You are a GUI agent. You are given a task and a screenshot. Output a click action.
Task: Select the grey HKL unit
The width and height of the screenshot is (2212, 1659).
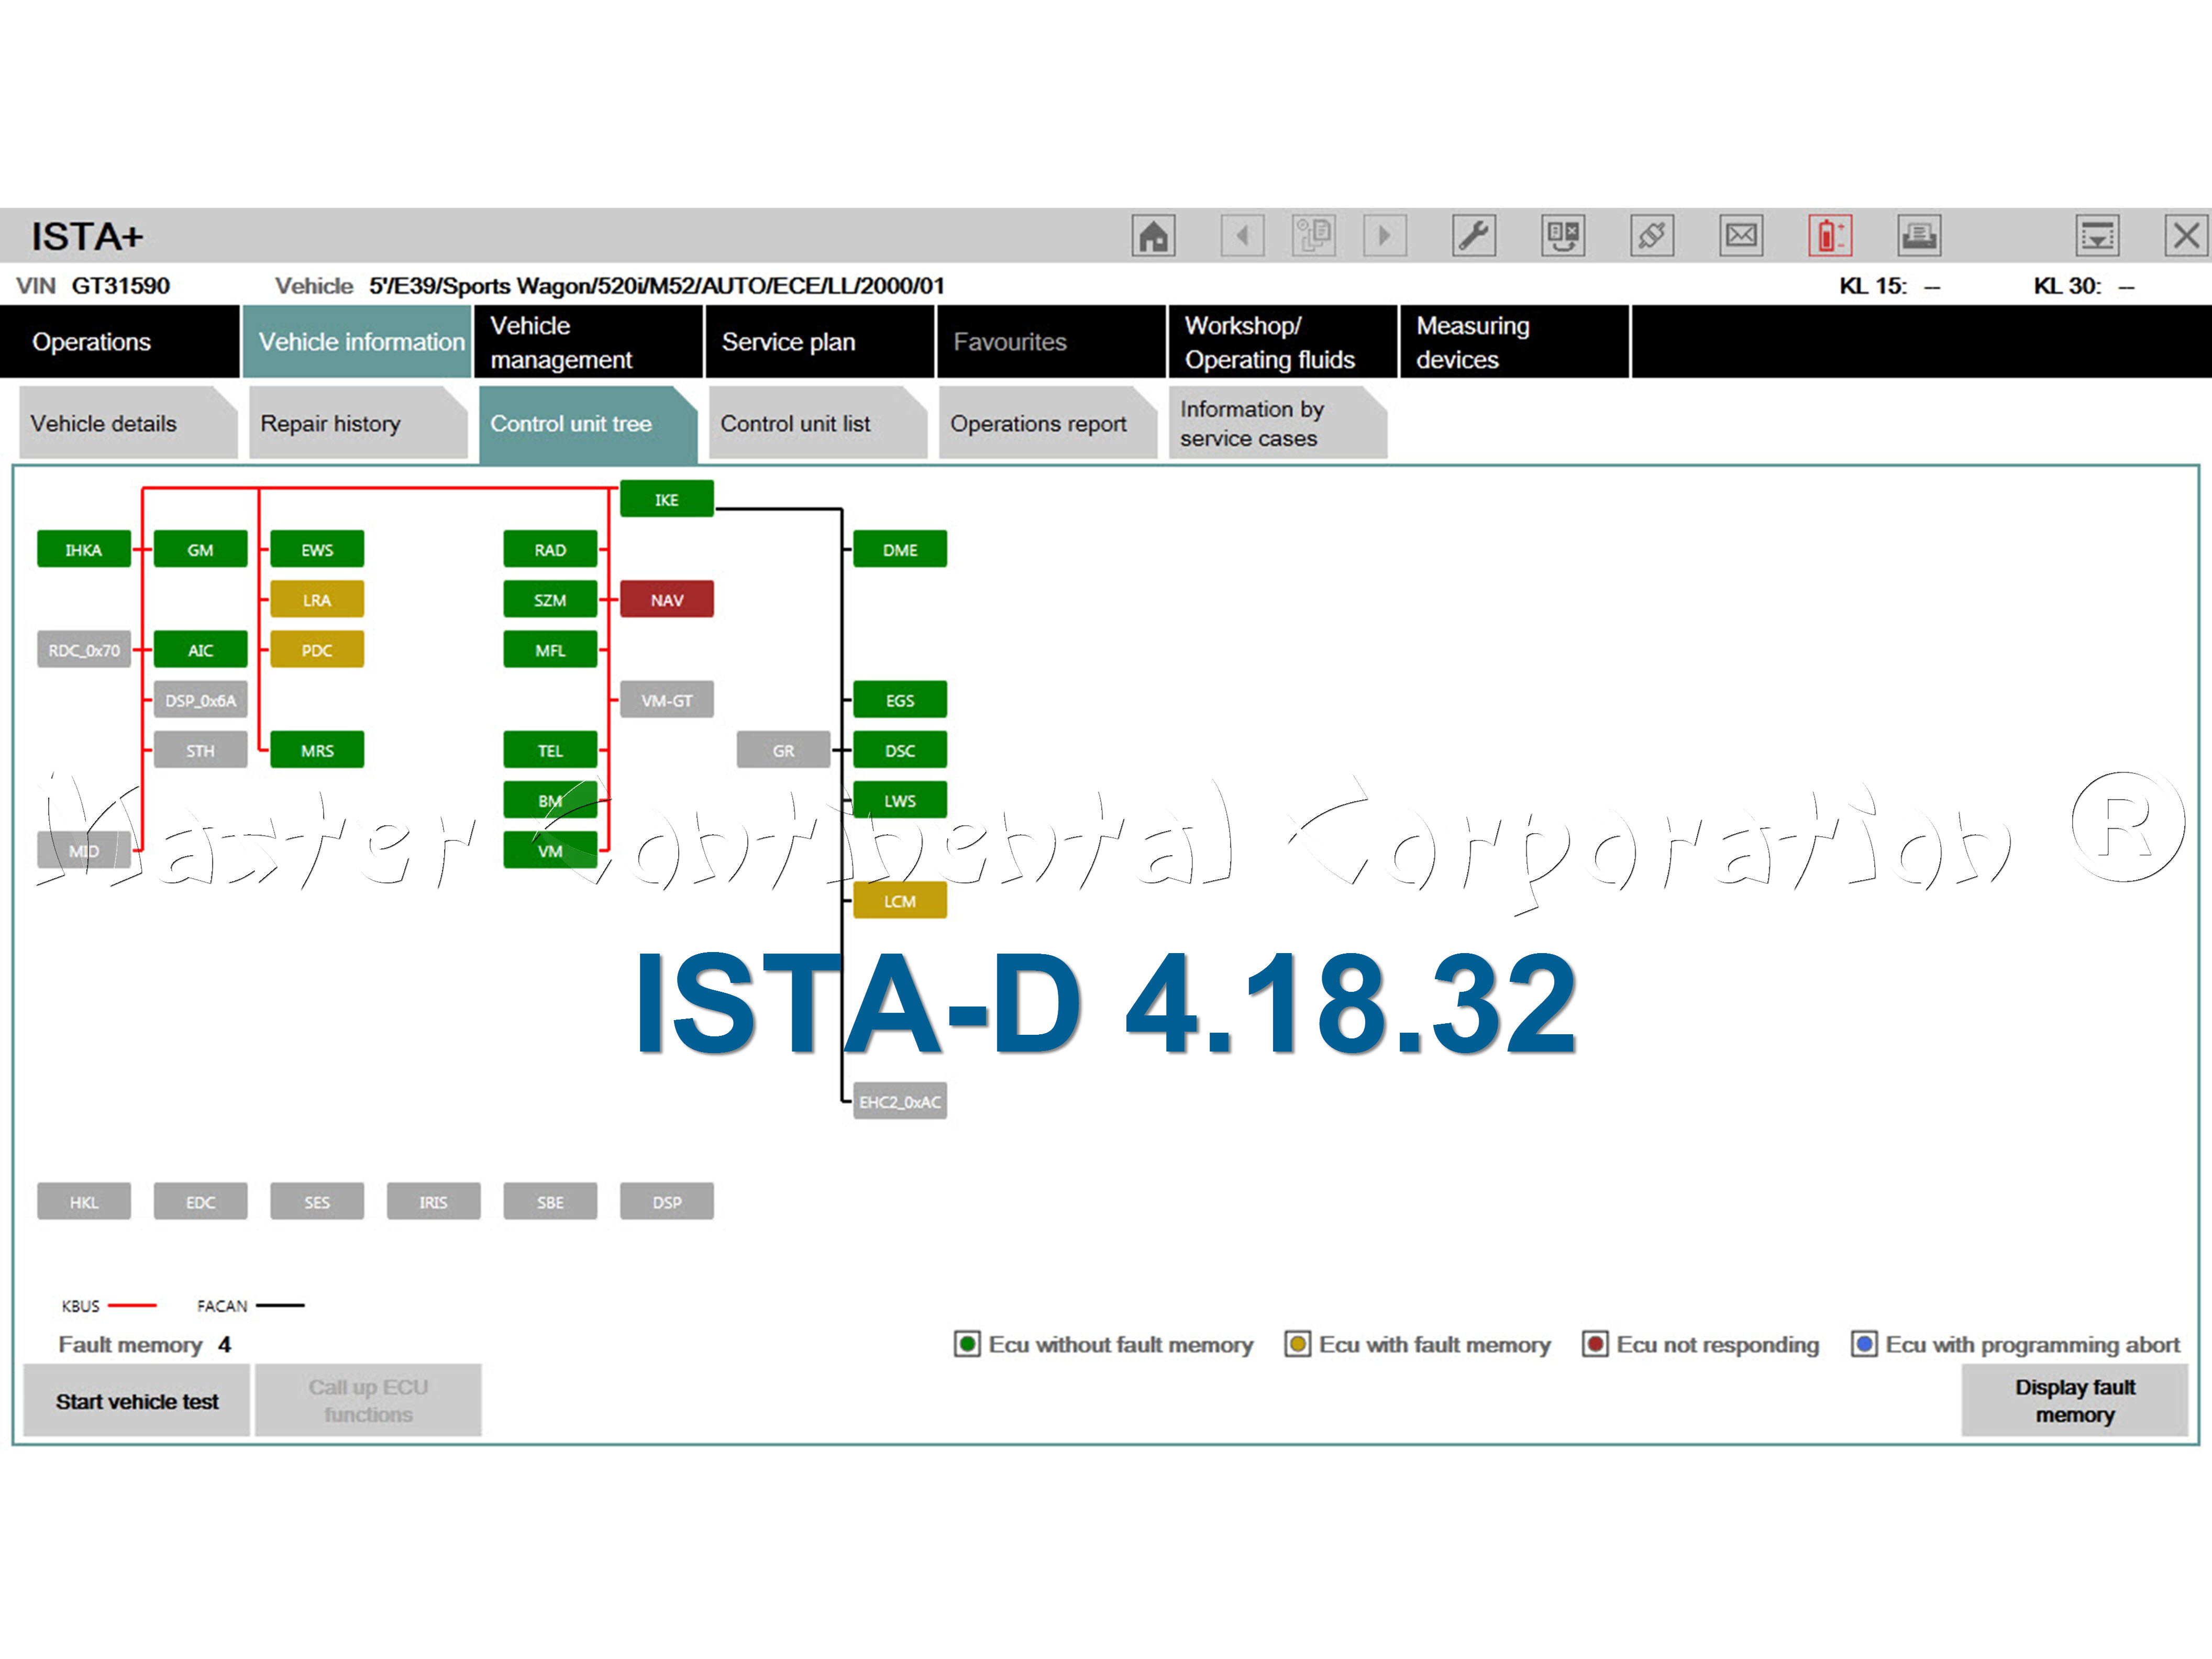(x=84, y=1201)
